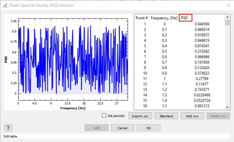Confirm with the OK button
Image resolution: width=234 pixels, height=142 pixels.
tap(149, 128)
